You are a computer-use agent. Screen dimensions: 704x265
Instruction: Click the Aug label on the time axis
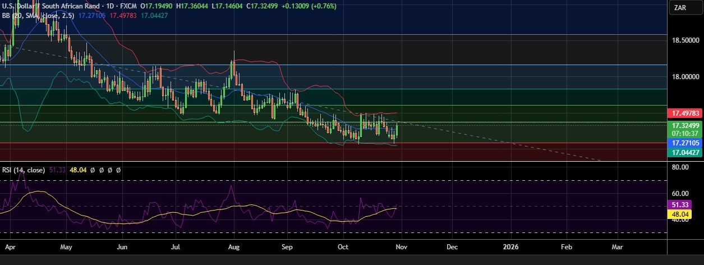point(234,246)
